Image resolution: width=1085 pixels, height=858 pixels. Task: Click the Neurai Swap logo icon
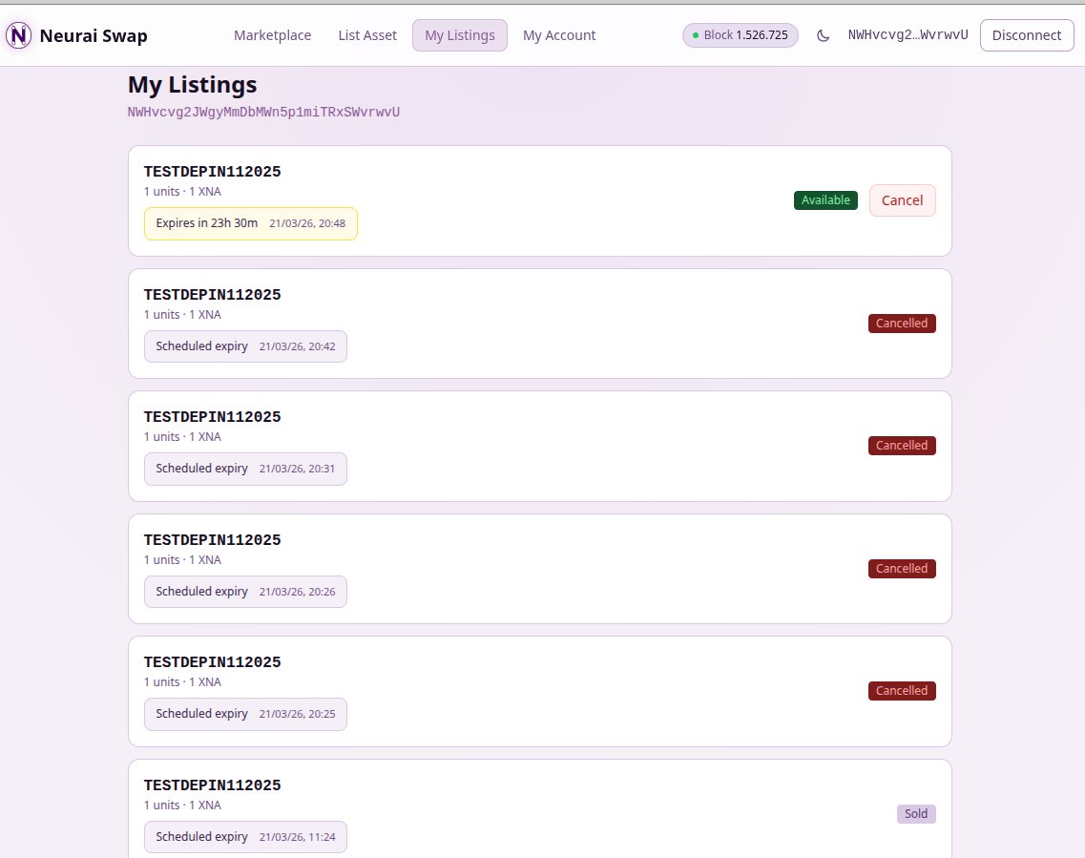(x=19, y=35)
